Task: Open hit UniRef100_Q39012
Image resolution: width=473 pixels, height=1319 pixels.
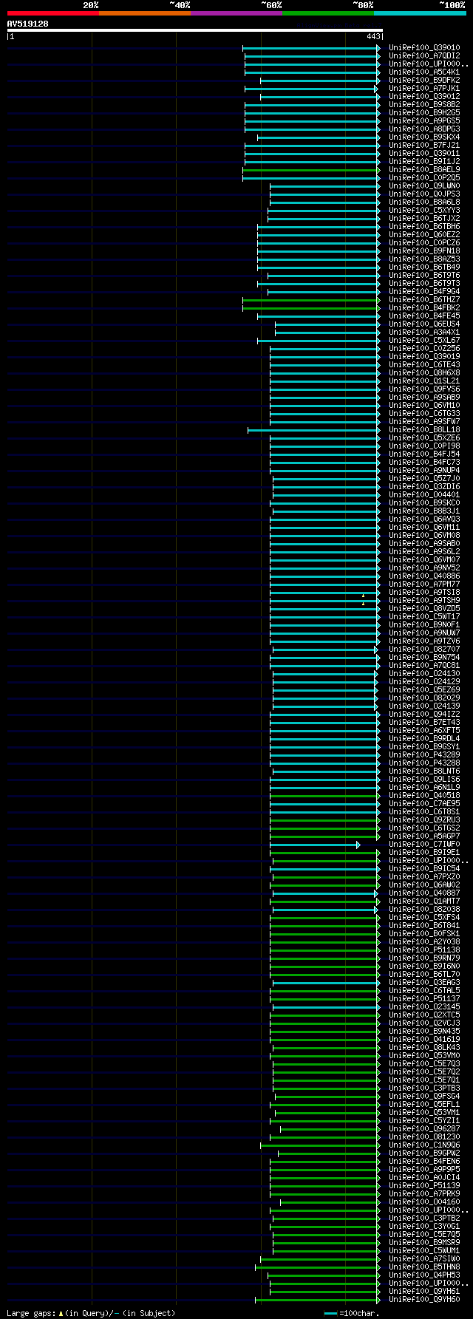Action: point(424,97)
